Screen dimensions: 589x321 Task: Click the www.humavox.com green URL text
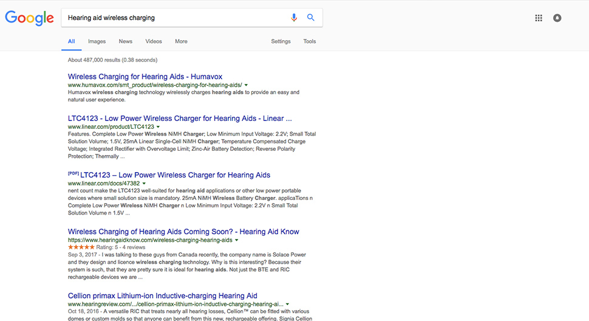155,85
